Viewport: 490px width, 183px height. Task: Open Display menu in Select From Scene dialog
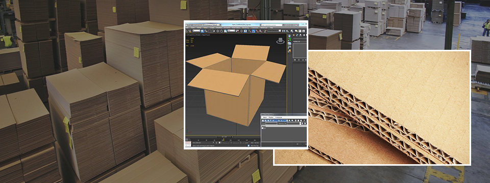coord(271,117)
